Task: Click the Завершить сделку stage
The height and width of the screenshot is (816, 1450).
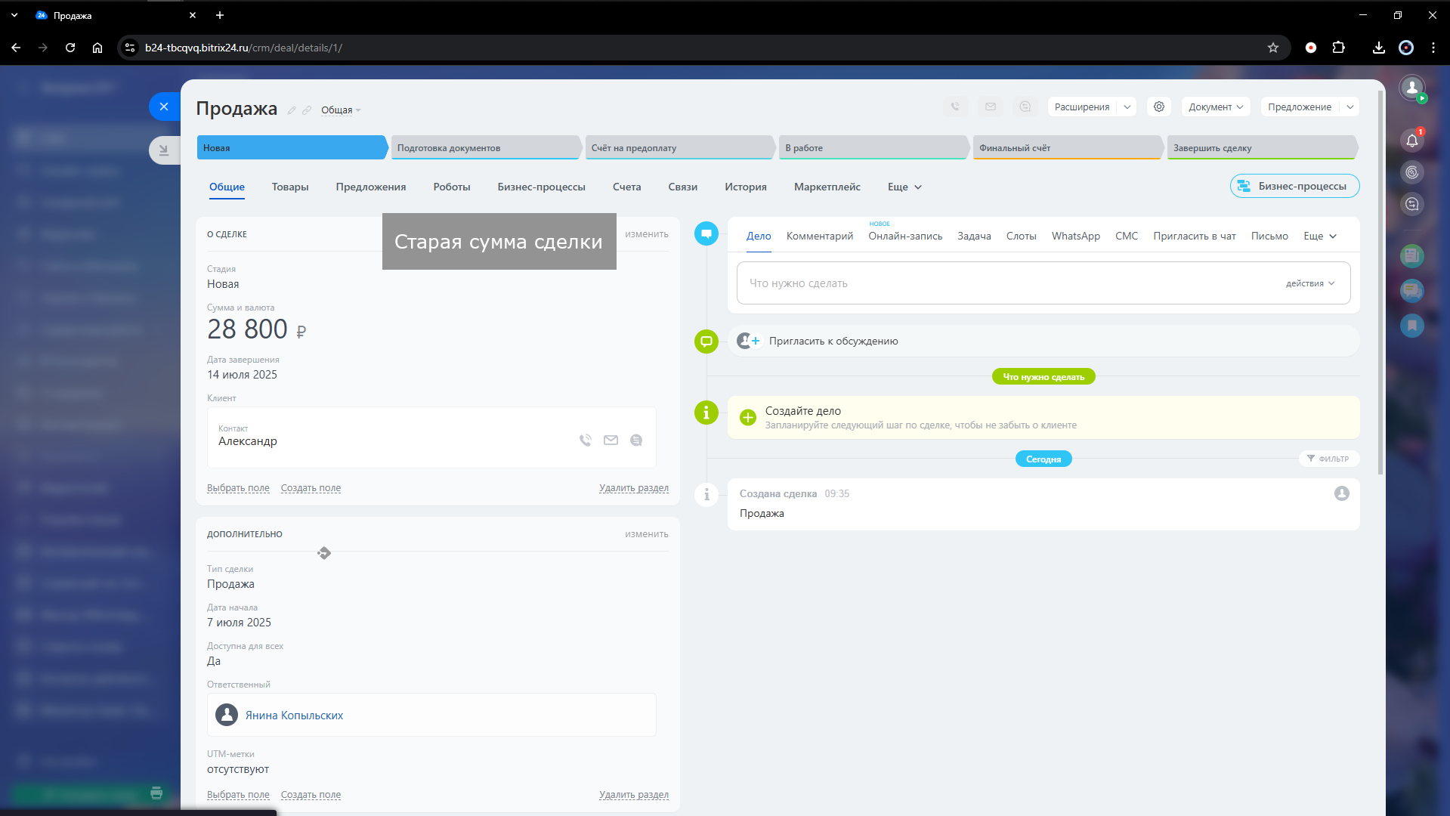Action: coord(1262,147)
